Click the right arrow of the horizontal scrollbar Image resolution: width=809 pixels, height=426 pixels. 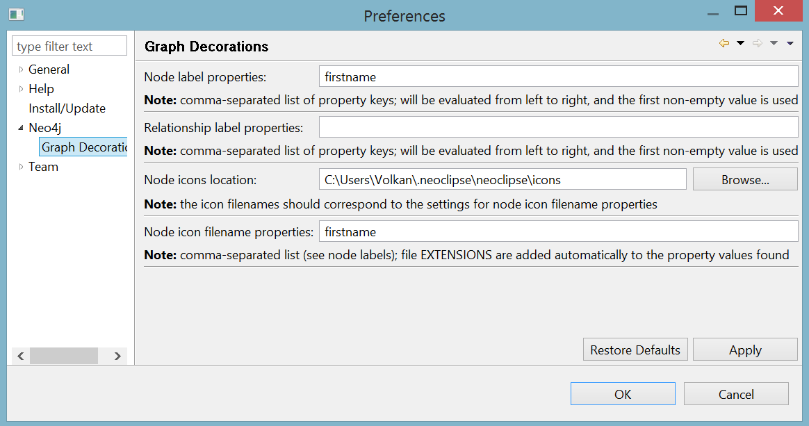(x=117, y=356)
